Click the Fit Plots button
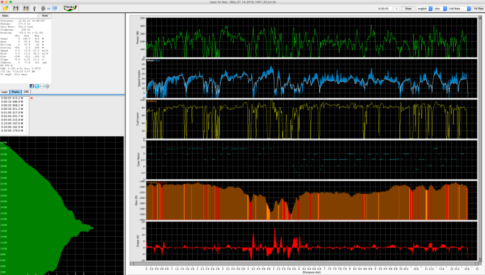The height and width of the screenshot is (275, 485). [478, 9]
